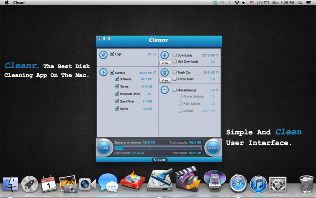Open Messages chat bubbles in dock
Image resolution: width=316 pixels, height=198 pixels.
(108, 183)
